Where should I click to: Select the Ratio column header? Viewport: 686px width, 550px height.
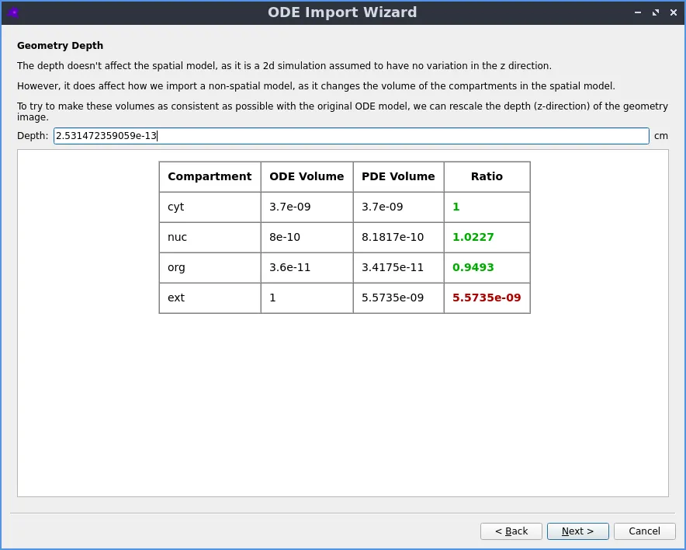487,176
